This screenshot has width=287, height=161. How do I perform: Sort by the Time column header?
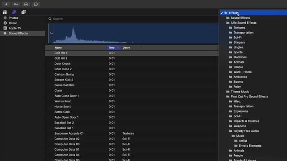113,48
